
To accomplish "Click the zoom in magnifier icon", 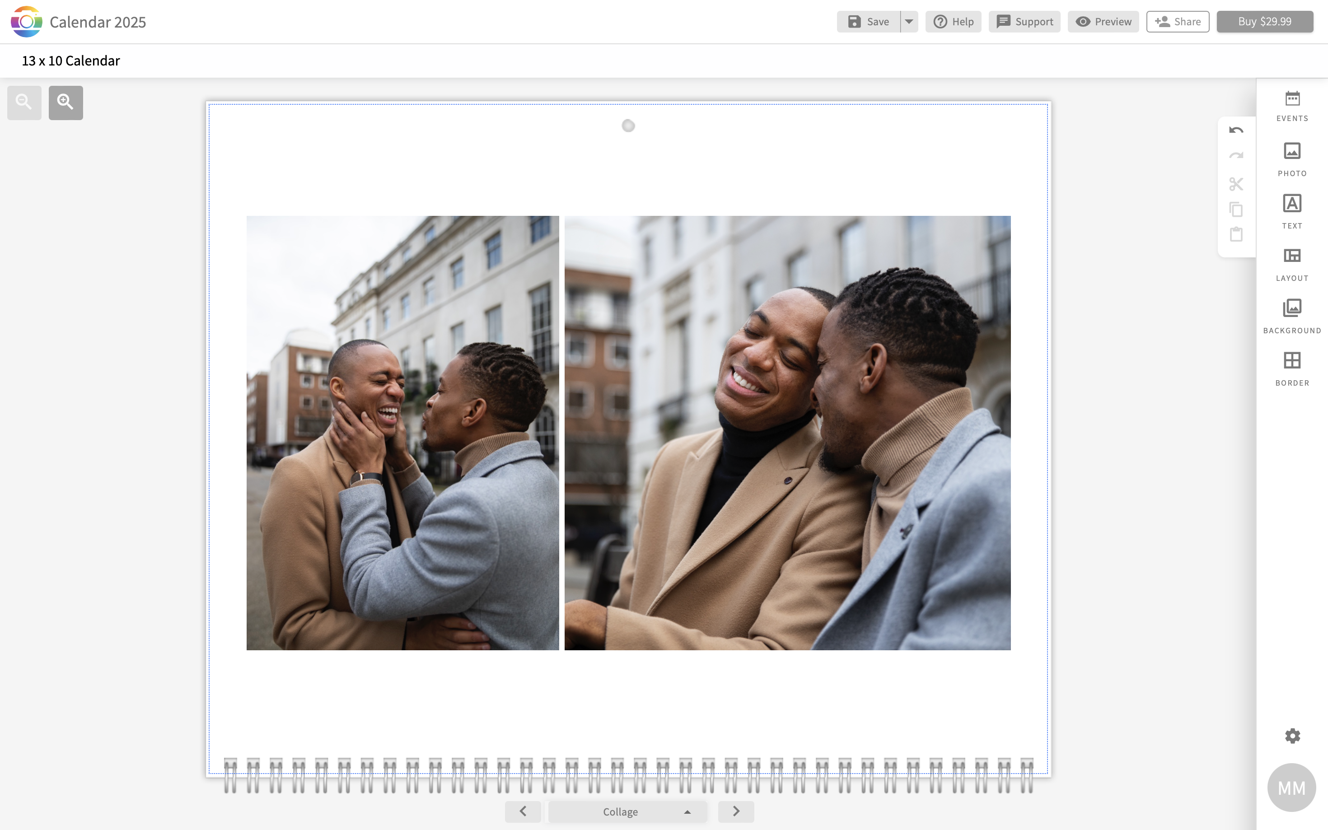I will (x=66, y=103).
